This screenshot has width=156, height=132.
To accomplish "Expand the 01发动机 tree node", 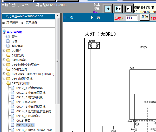I will point(4,55).
